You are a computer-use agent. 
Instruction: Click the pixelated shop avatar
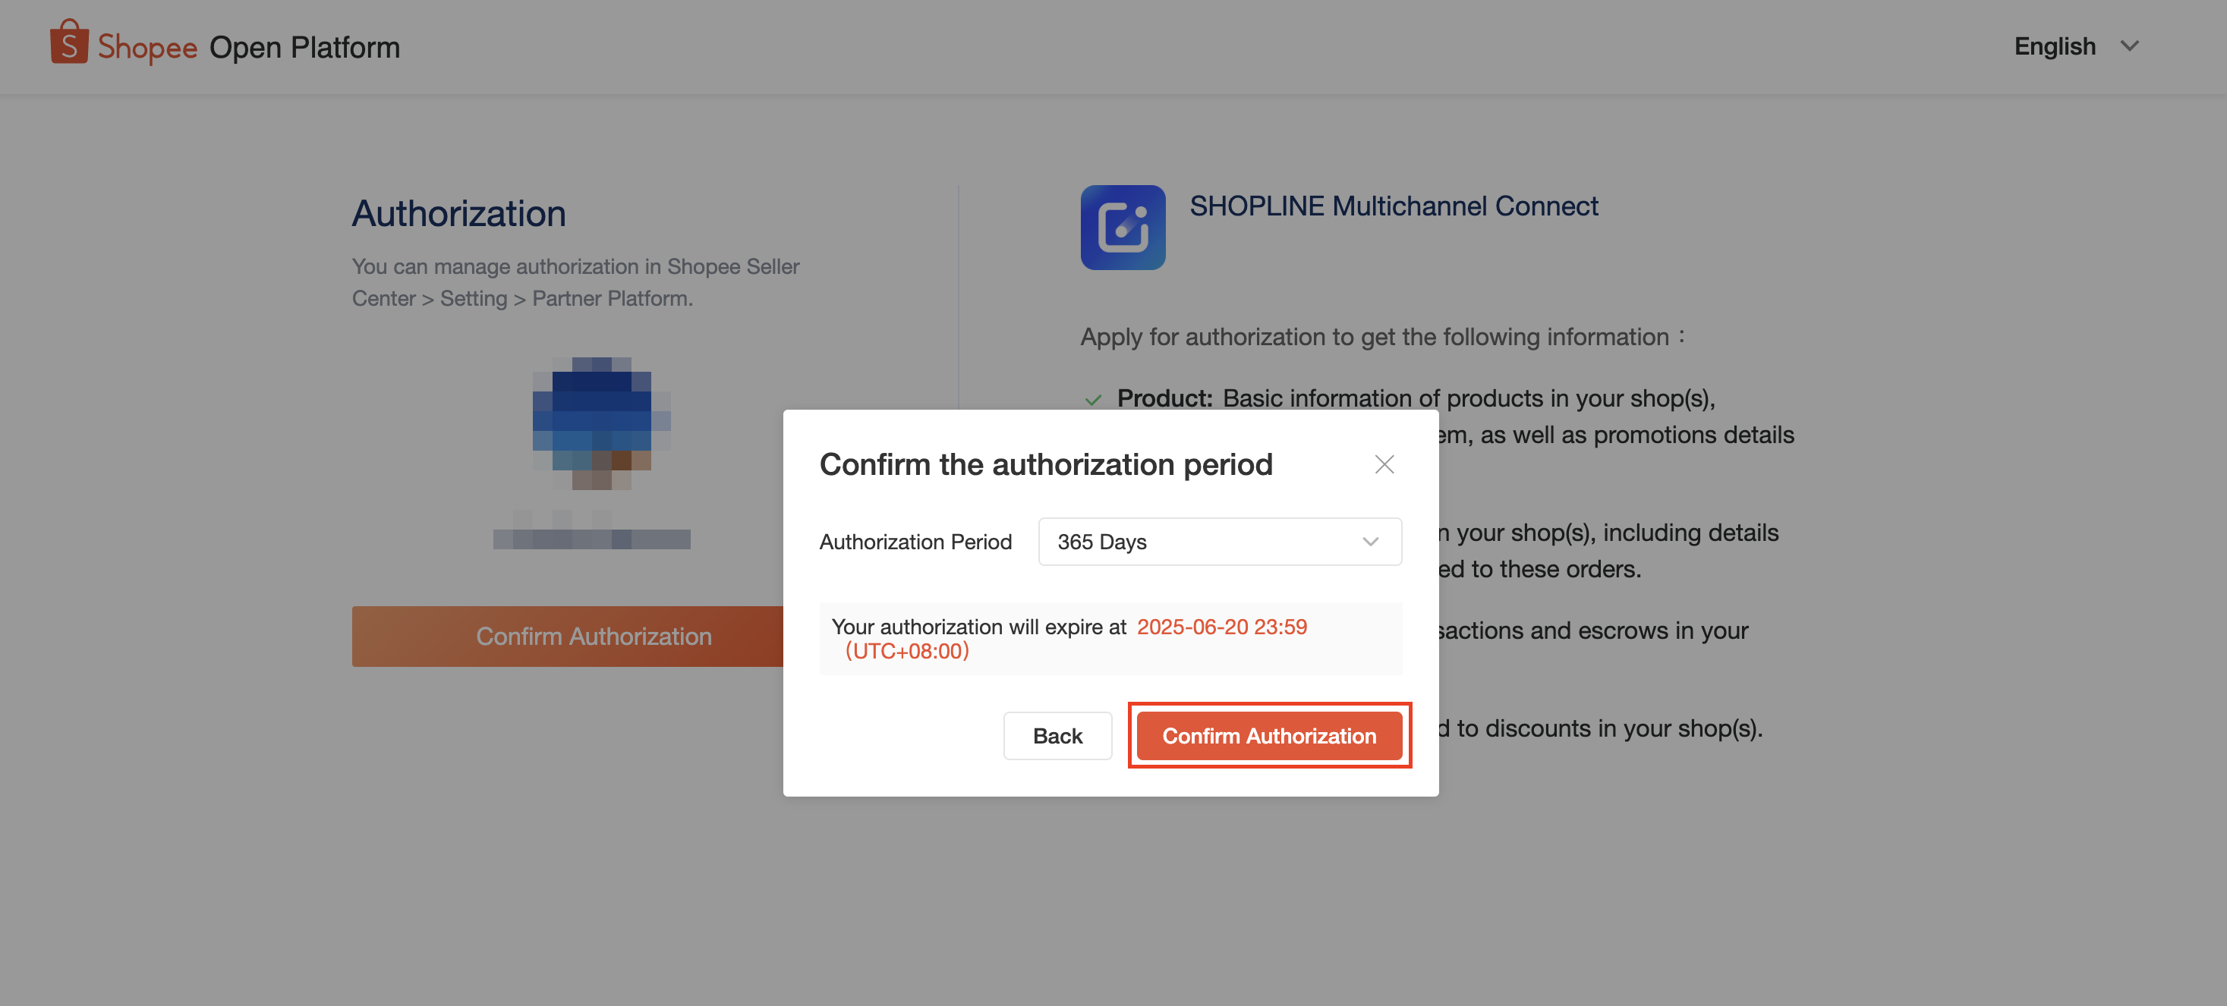click(601, 423)
